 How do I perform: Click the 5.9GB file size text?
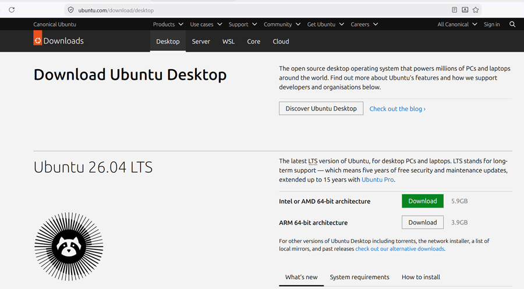[x=459, y=201]
